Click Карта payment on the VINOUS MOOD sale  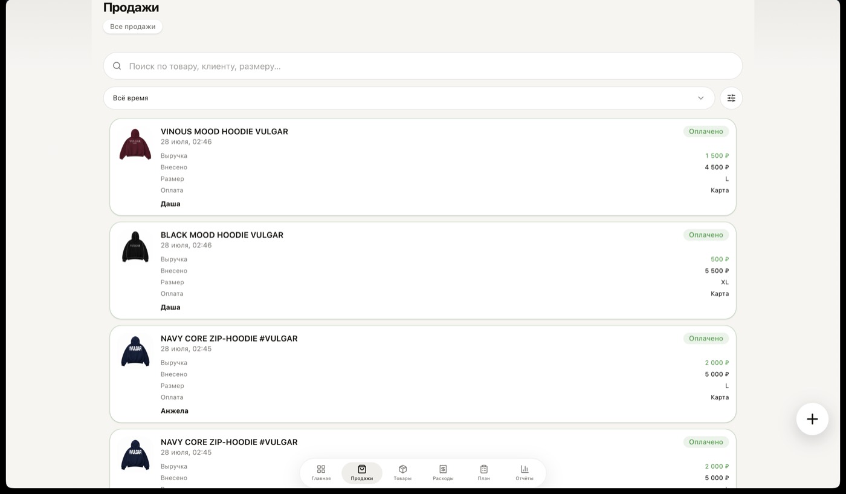point(720,190)
